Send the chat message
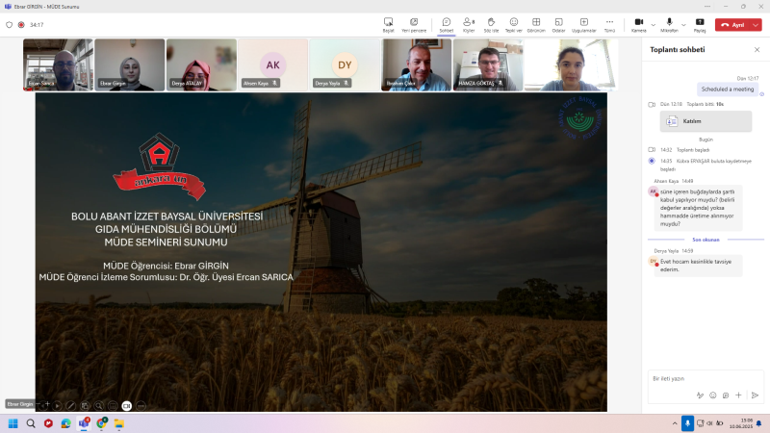Screen dimensions: 770x433 click(755, 395)
